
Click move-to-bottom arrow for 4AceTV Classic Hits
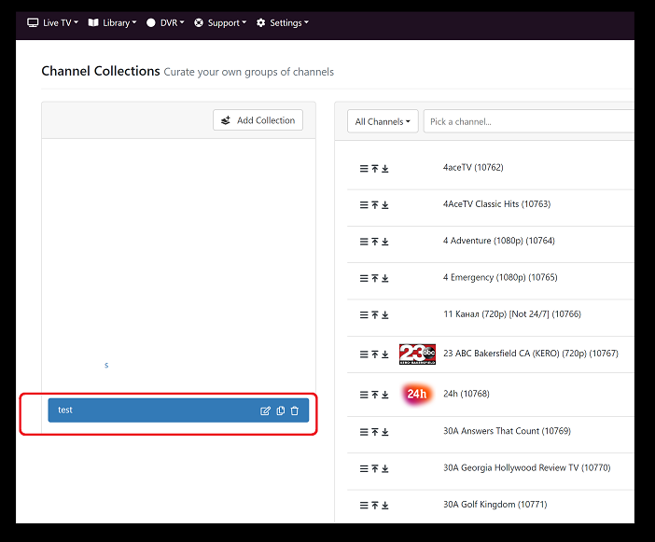click(x=385, y=205)
